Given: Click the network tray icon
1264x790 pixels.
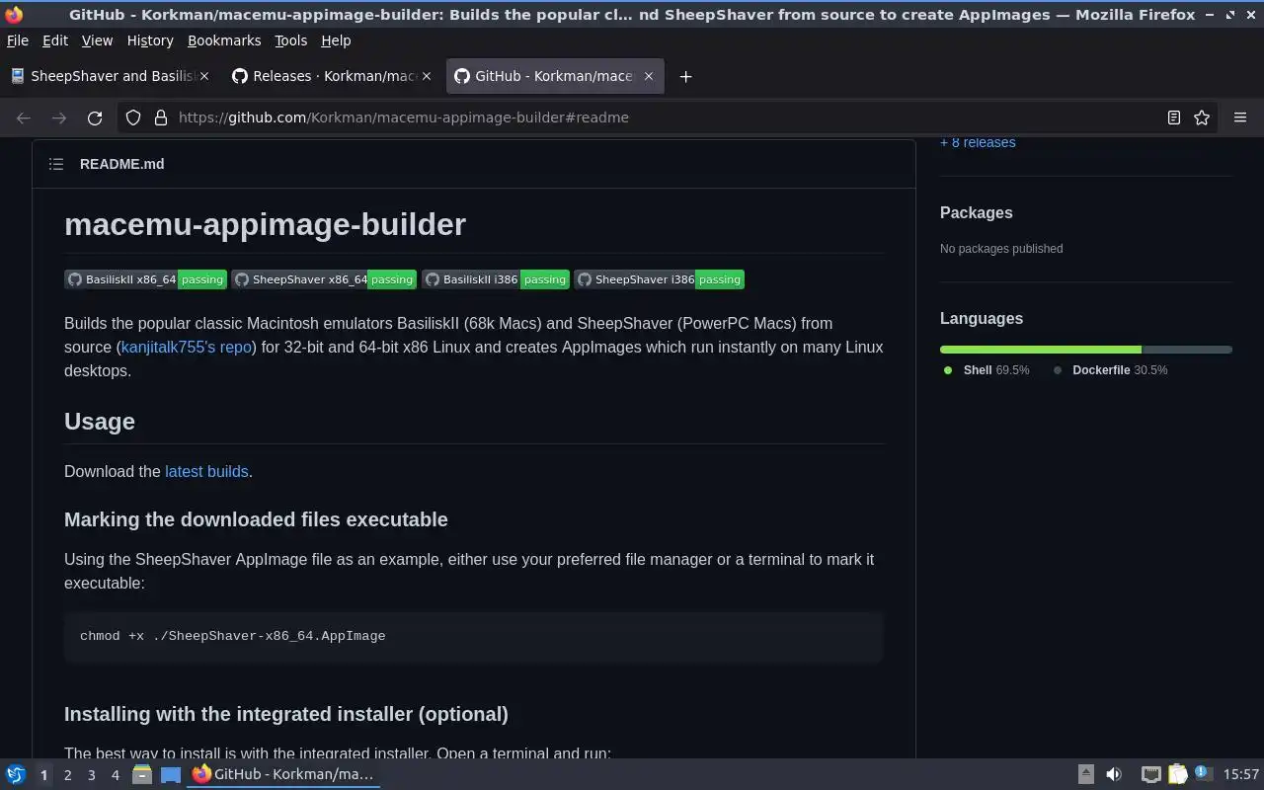Looking at the screenshot, I should tap(1150, 775).
